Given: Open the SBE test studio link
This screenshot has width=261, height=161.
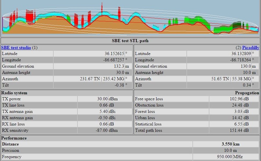Looking at the screenshot, I should 16,48.
